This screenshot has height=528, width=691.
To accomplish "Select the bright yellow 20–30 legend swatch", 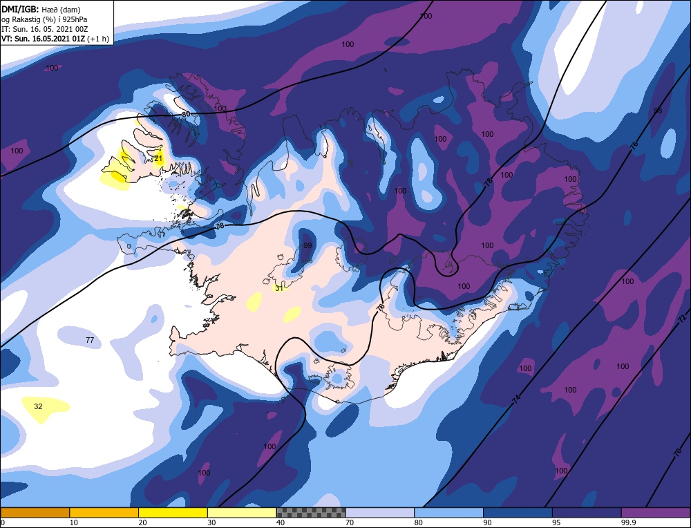I will tap(173, 512).
